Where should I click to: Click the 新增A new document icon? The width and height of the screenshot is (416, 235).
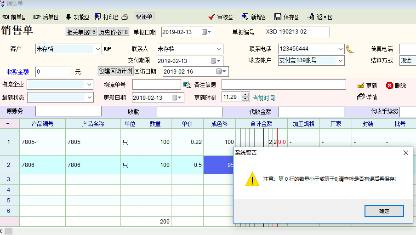(x=245, y=17)
